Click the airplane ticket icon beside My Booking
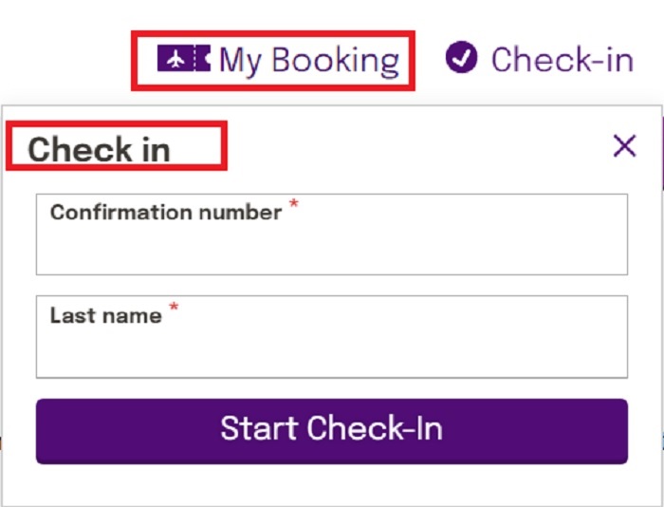 (x=184, y=58)
